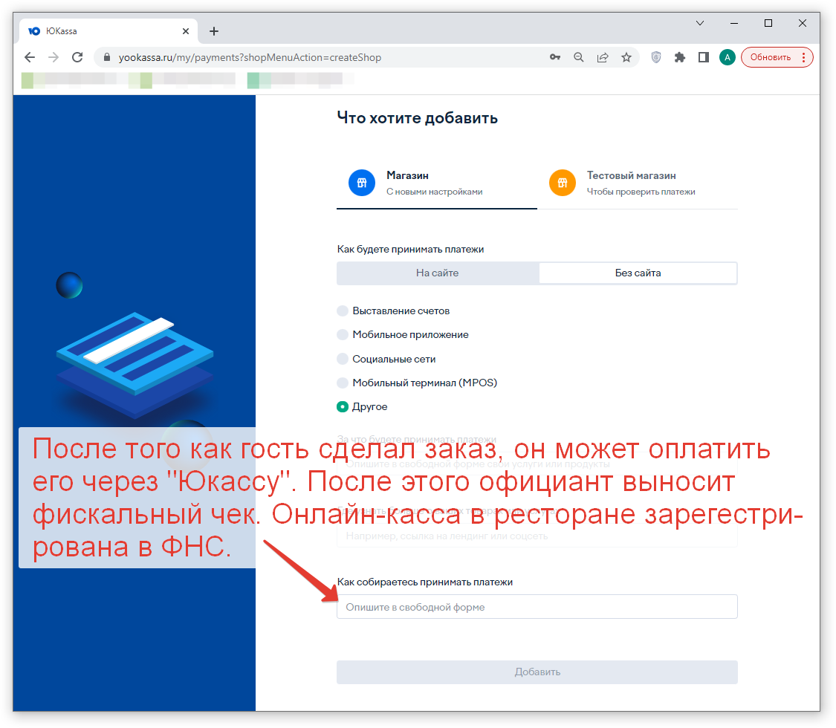Click the zoom magnifier icon in address bar
836x728 pixels.
(x=578, y=57)
